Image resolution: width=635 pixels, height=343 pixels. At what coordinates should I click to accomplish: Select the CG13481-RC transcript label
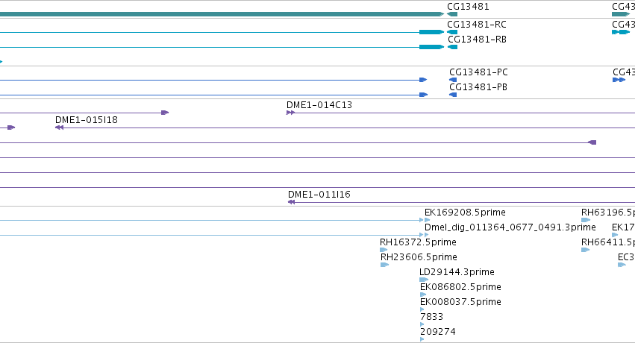click(x=477, y=25)
